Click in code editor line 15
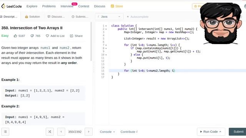The height and width of the screenshot is (138, 246). [177, 71]
